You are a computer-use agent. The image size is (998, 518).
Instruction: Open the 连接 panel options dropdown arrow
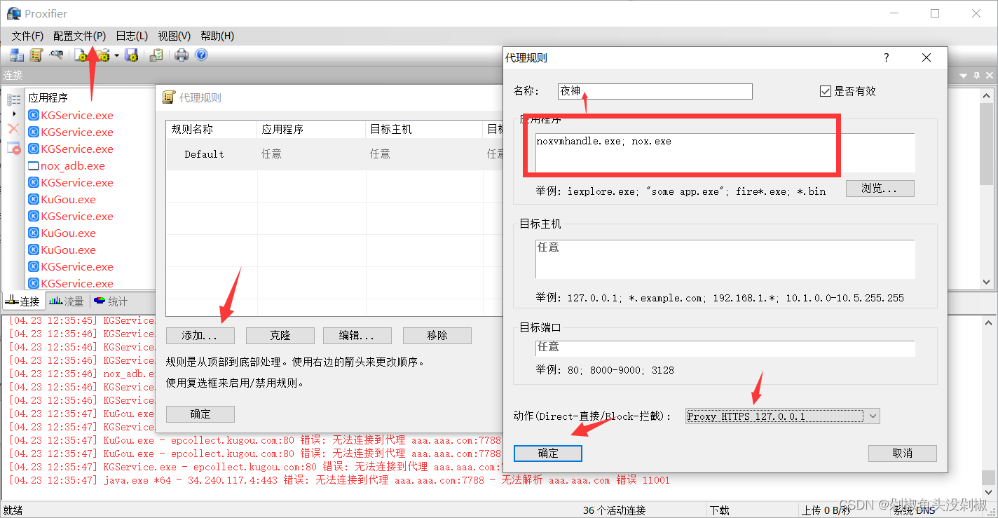[963, 75]
